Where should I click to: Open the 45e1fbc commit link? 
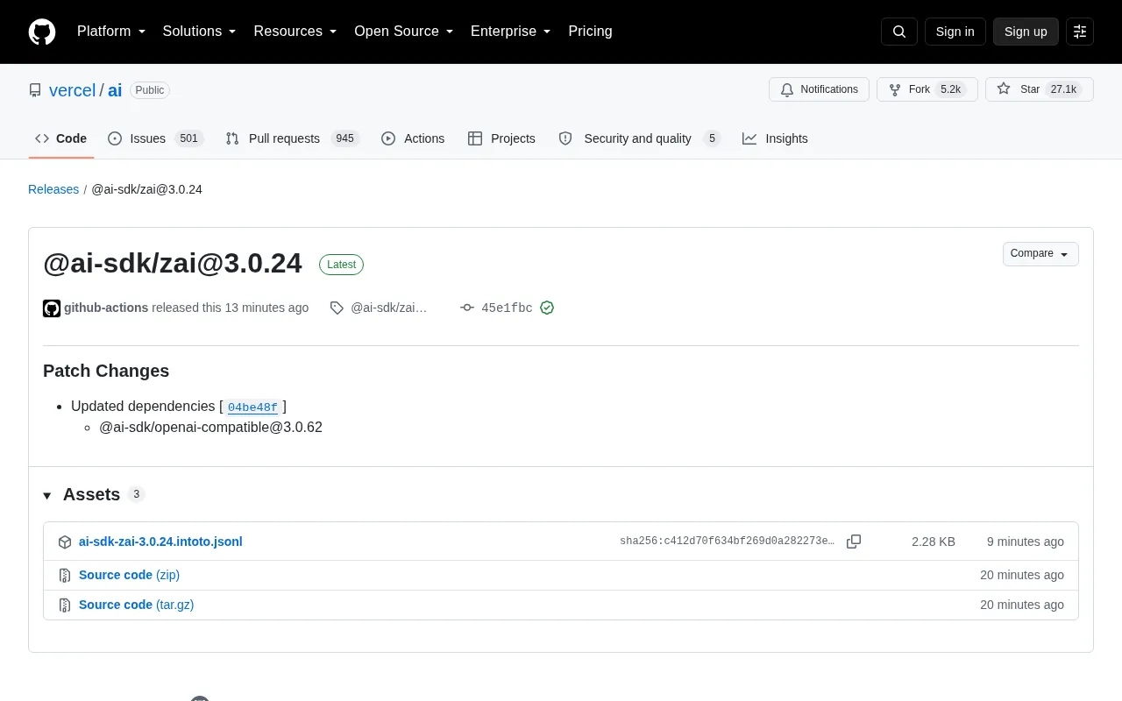pos(507,308)
